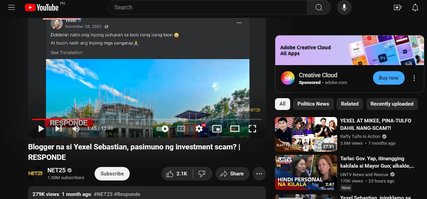This screenshot has width=427, height=199.
Task: Share this video
Action: click(x=232, y=174)
